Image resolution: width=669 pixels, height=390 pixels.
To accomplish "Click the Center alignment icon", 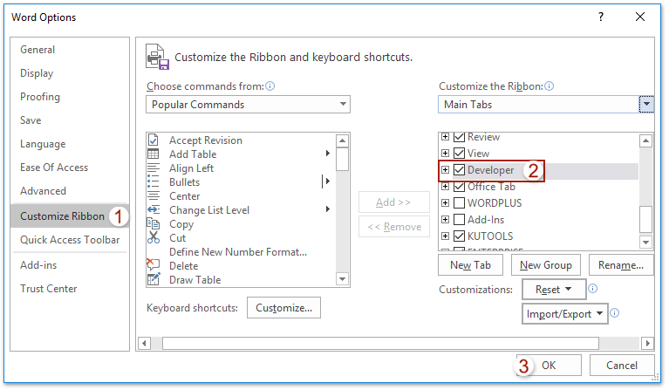I will click(154, 195).
